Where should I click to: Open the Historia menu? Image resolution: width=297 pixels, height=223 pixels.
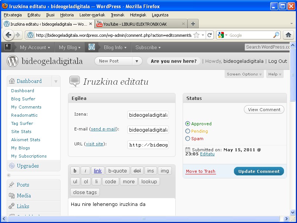pyautogui.click(x=67, y=15)
